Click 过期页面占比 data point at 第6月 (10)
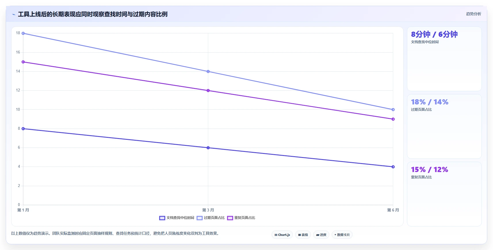The width and height of the screenshot is (493, 250). [393, 110]
